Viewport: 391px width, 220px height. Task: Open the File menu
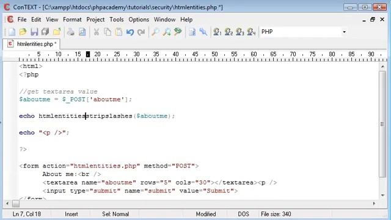(x=22, y=20)
